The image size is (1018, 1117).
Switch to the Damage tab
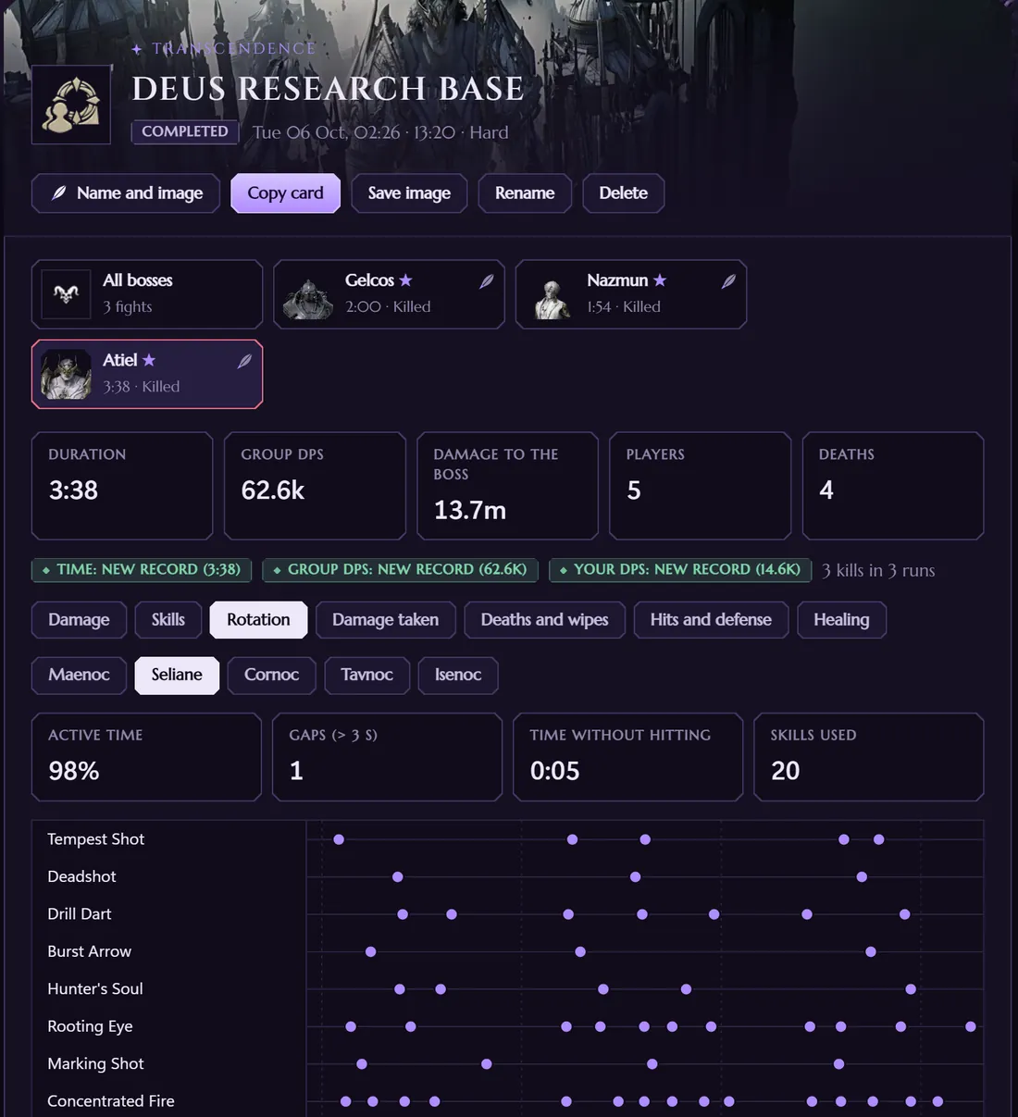point(79,620)
